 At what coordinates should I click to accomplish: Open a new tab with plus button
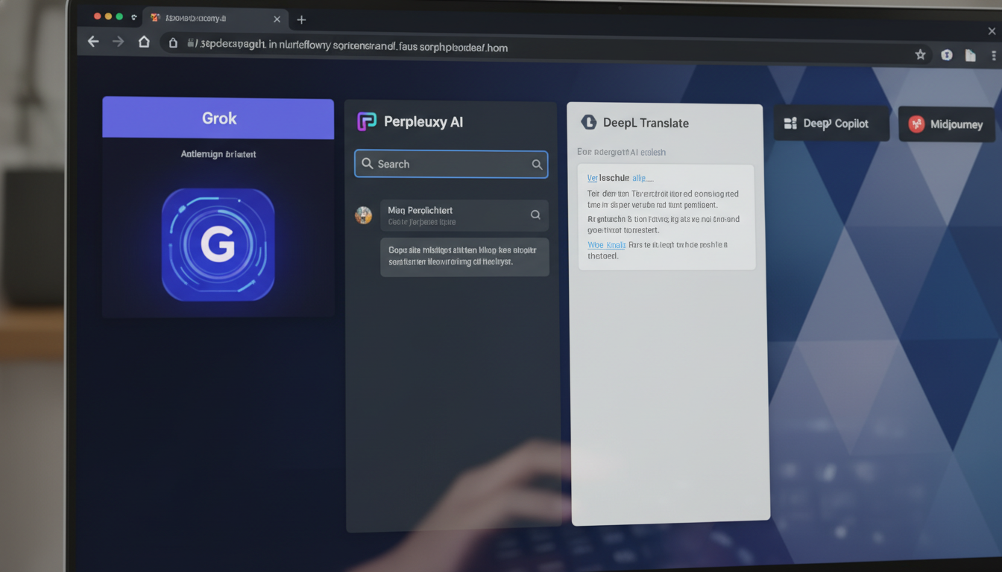point(301,20)
